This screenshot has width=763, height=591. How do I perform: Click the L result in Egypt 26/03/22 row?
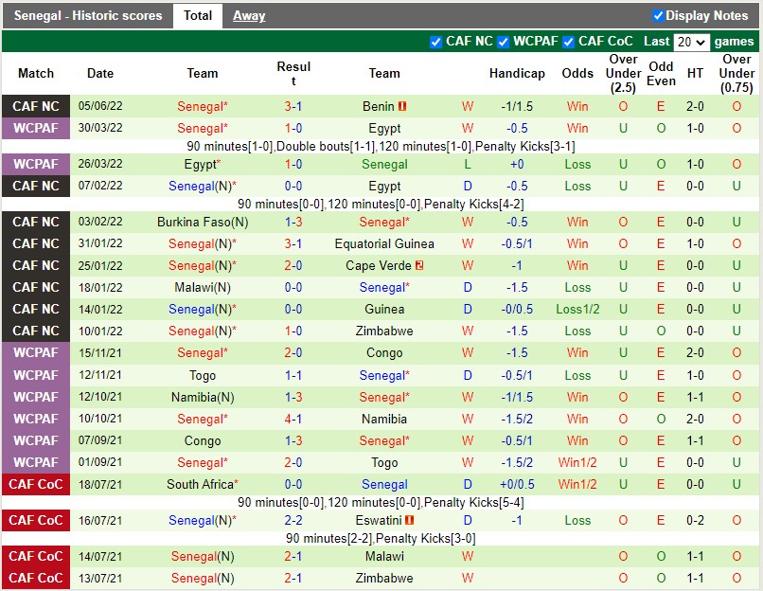[468, 164]
